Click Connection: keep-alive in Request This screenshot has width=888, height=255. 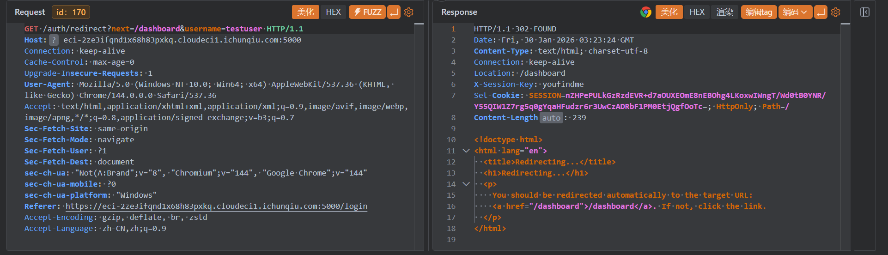coord(75,51)
